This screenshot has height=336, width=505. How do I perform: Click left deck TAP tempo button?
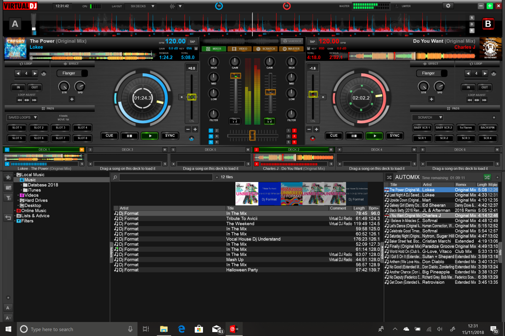[193, 42]
